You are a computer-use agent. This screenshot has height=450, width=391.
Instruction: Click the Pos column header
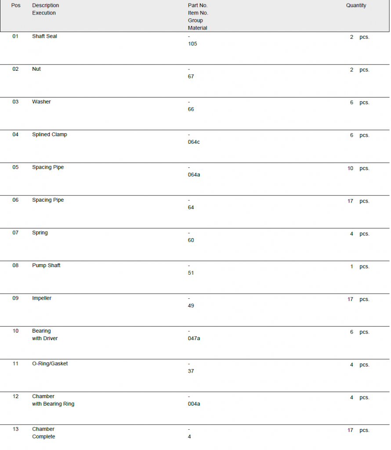point(16,6)
